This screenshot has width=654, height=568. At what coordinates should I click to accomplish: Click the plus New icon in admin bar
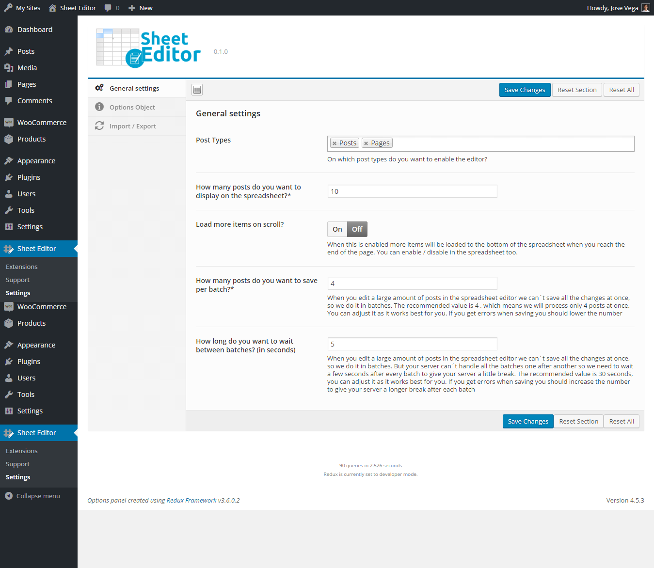132,8
